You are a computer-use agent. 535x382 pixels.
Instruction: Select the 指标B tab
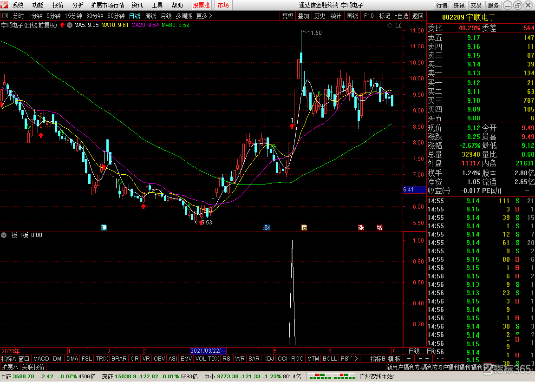pyautogui.click(x=378, y=359)
